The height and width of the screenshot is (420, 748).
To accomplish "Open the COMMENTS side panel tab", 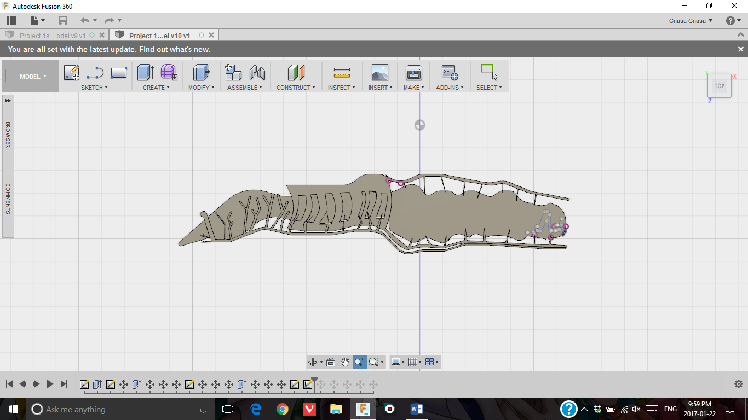I will 8,198.
